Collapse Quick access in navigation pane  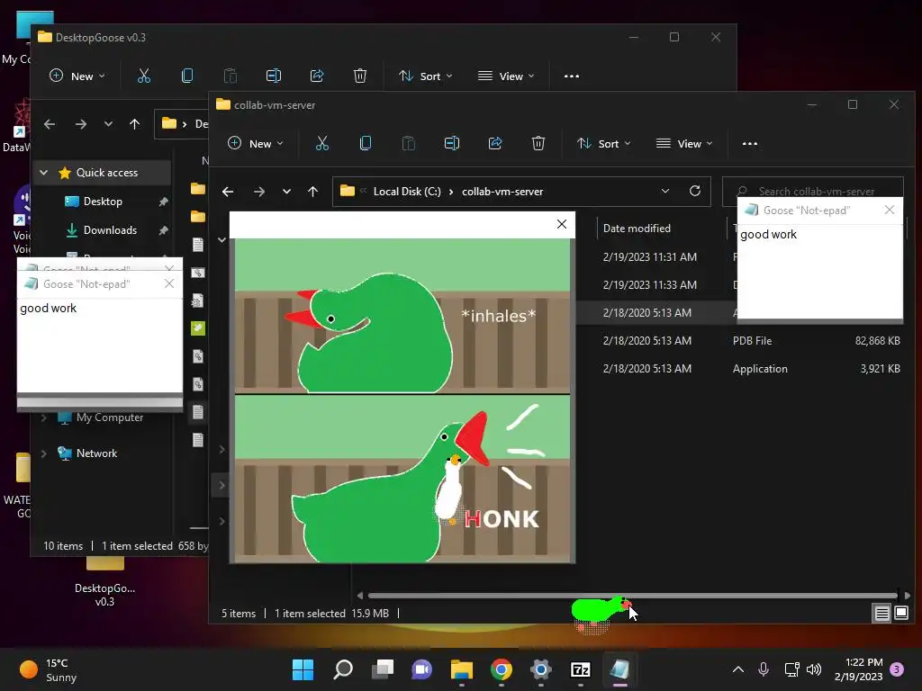click(43, 173)
